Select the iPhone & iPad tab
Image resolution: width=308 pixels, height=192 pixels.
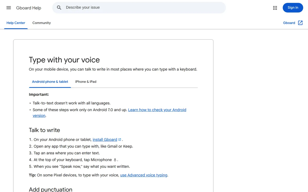pyautogui.click(x=86, y=82)
